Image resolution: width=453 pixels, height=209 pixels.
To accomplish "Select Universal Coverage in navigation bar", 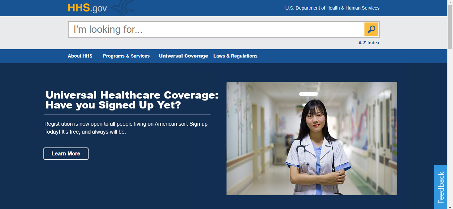I will (183, 56).
